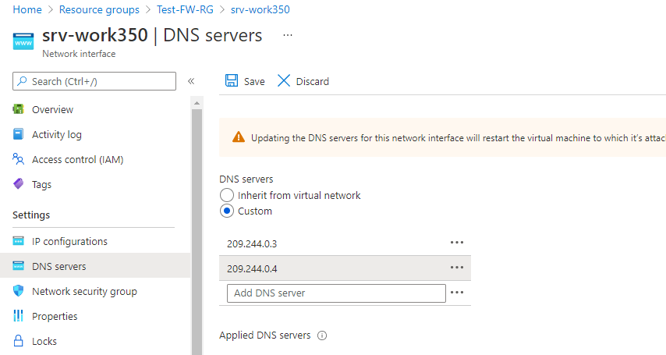This screenshot has width=666, height=355.
Task: Collapse the sidebar with double chevron
Action: point(191,81)
